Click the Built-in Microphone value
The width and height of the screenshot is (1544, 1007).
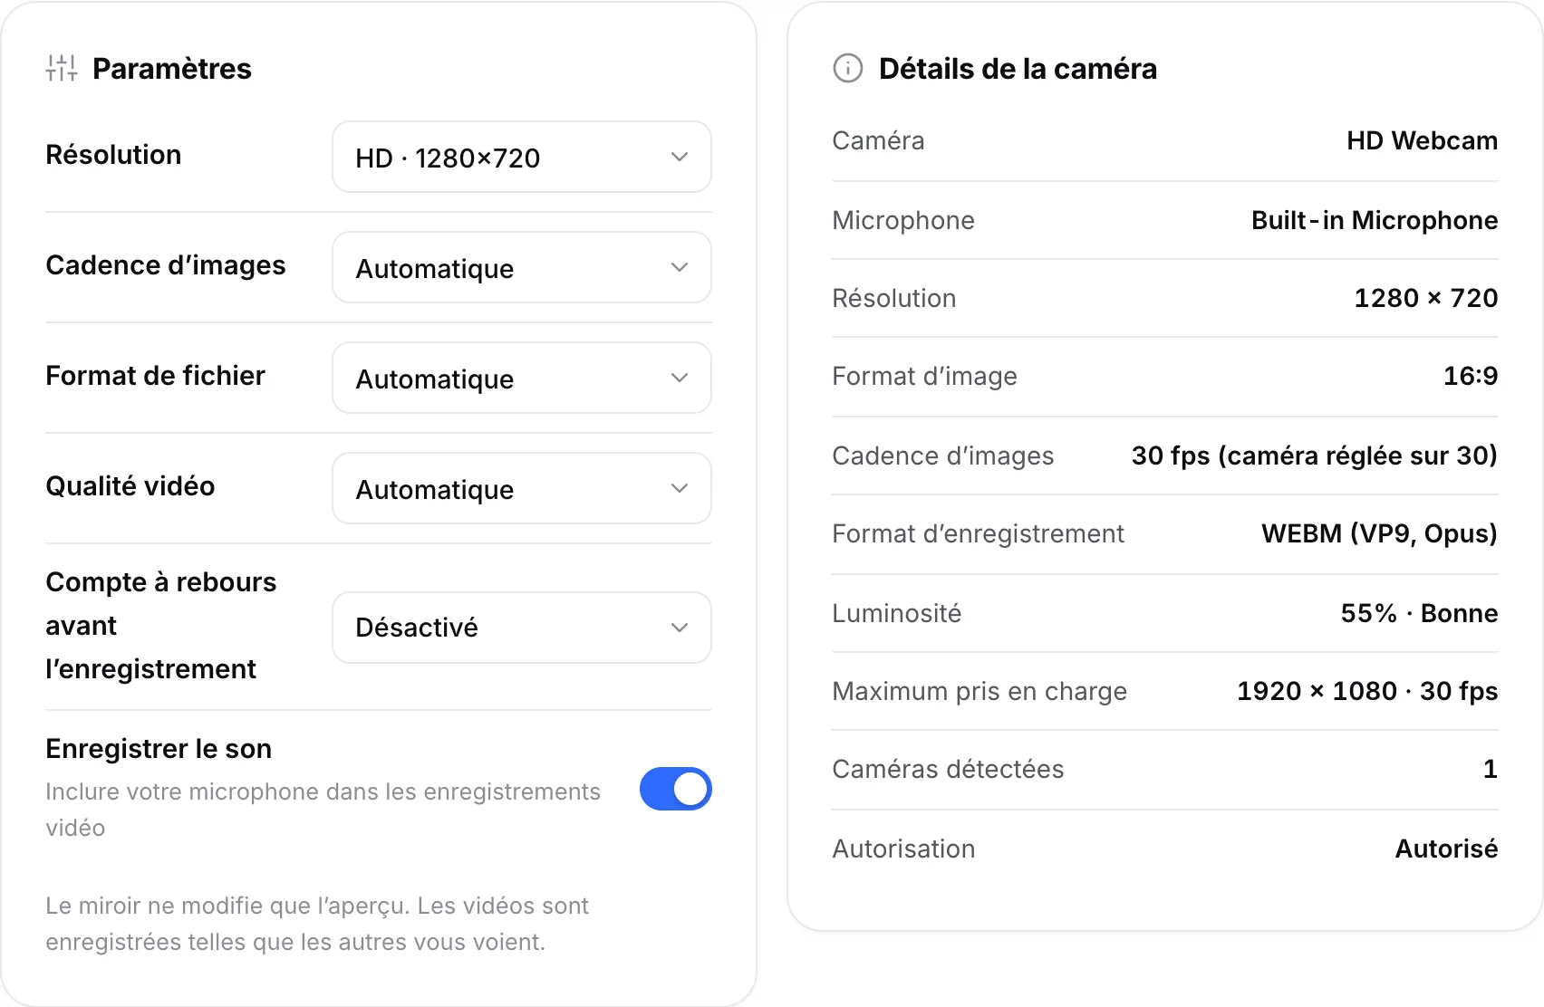(1375, 220)
